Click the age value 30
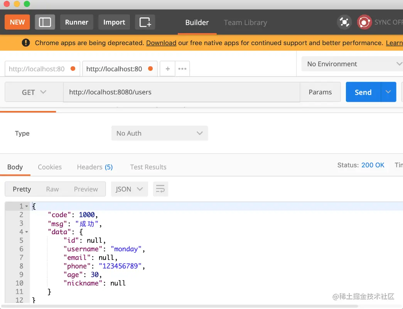This screenshot has width=403, height=309. [x=94, y=275]
